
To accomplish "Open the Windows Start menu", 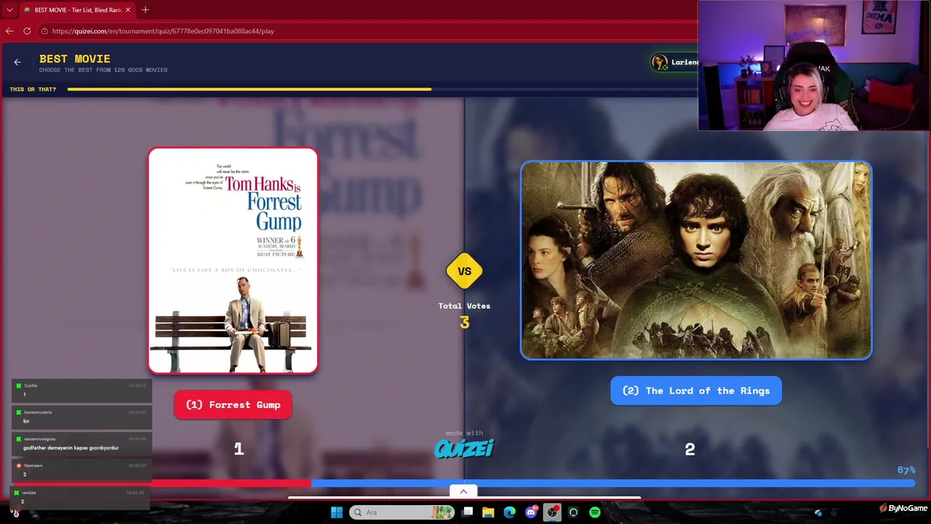I will 337,512.
